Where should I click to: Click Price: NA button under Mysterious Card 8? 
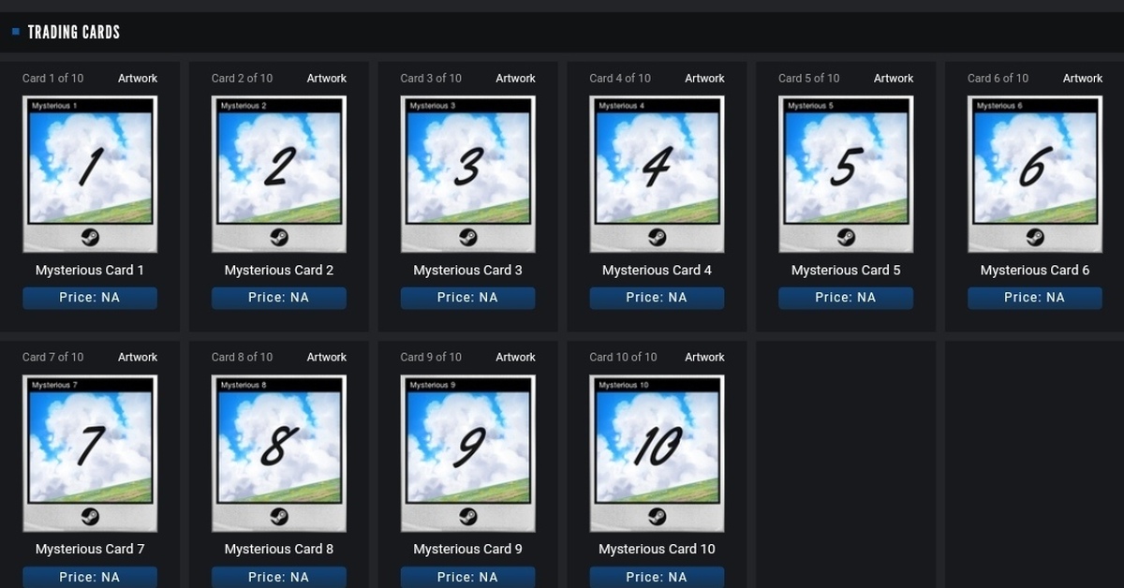(x=279, y=577)
